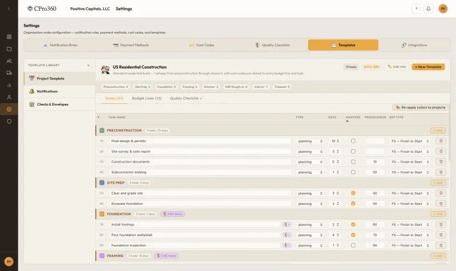456x271 pixels.
Task: Click the Edit Info button
Action: click(x=397, y=67)
